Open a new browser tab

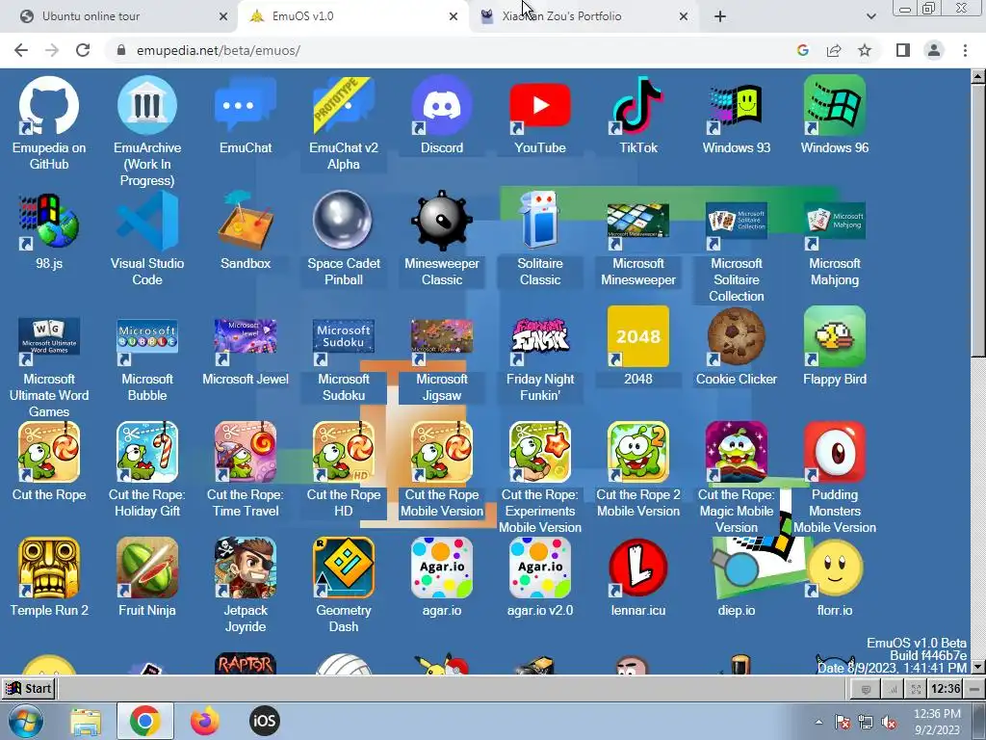point(720,16)
